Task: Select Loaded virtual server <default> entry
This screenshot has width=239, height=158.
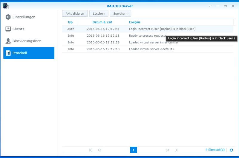Action: (152, 49)
